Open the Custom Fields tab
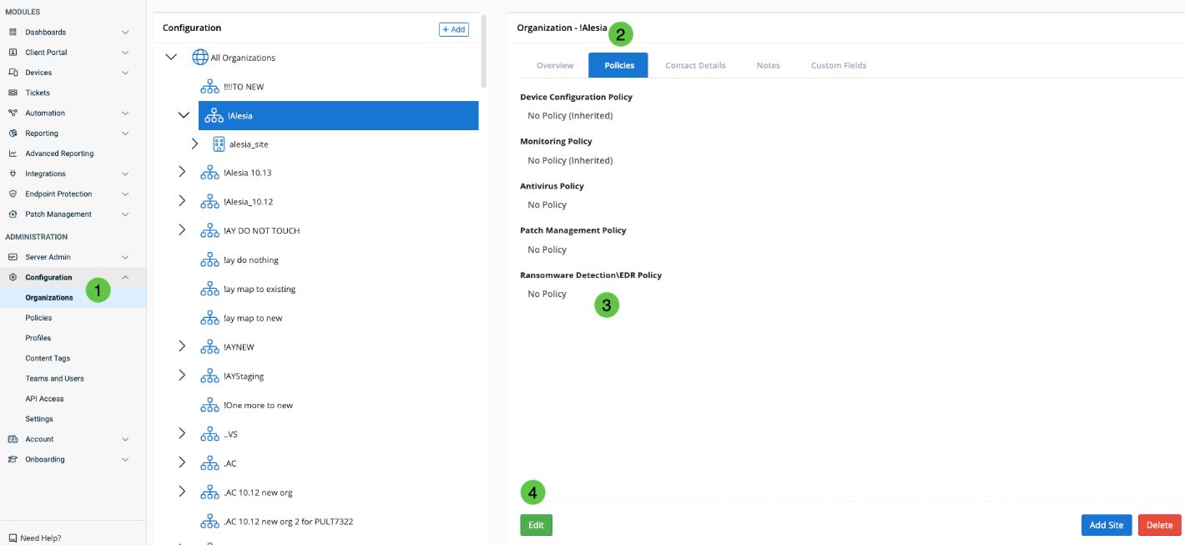The width and height of the screenshot is (1185, 545). tap(838, 65)
